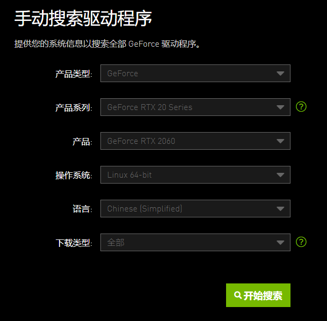Open the 全部 download type dropdown
This screenshot has width=327, height=321.
[195, 243]
